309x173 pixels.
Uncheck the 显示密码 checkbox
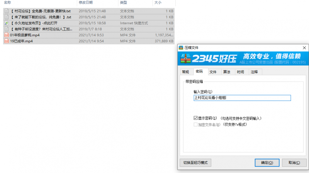[196, 118]
